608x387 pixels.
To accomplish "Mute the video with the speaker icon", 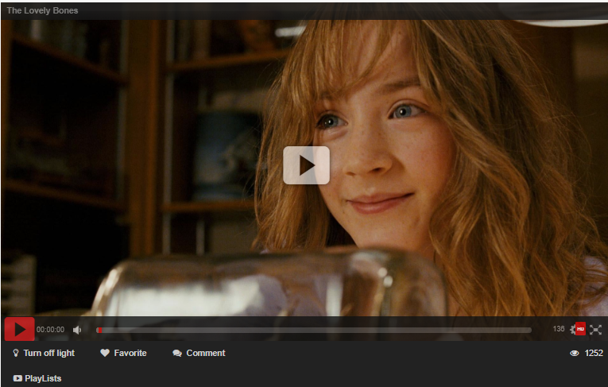I will [77, 330].
